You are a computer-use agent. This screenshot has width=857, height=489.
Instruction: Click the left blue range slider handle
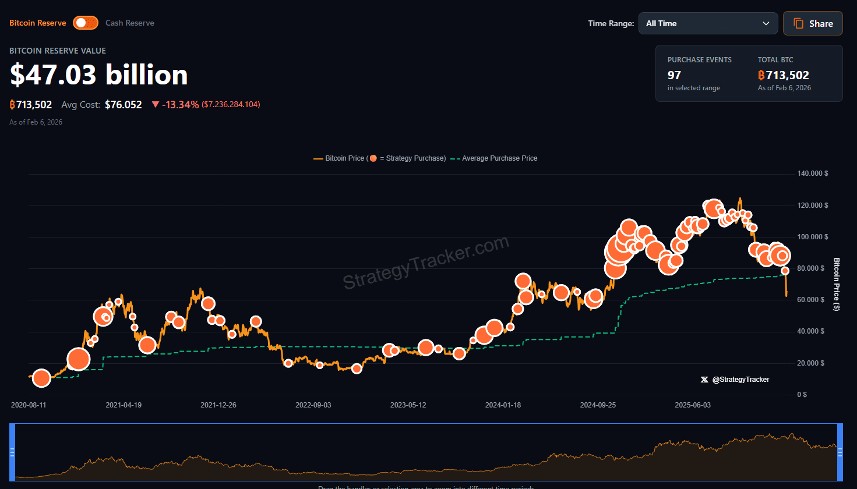(12, 452)
